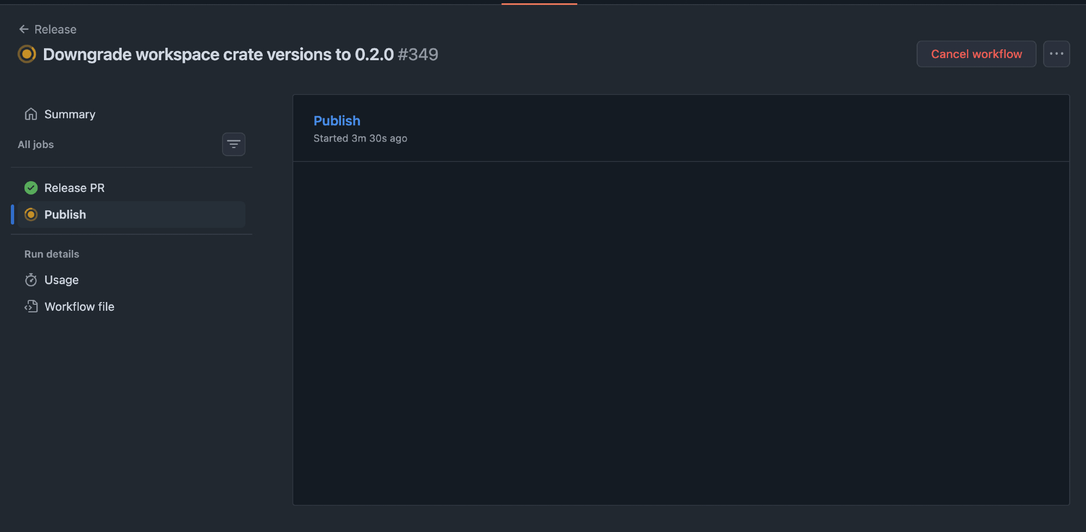Click the back arrow beside Release
Viewport: 1086px width, 532px height.
tap(24, 29)
